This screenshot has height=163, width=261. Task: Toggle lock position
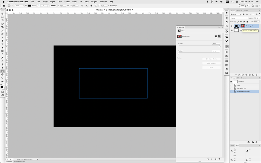pos(241,22)
